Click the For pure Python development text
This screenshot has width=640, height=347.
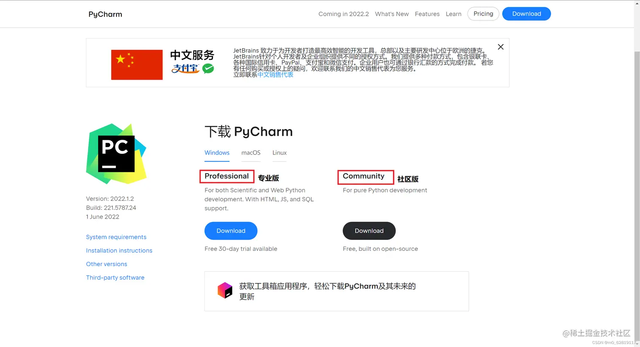point(385,190)
